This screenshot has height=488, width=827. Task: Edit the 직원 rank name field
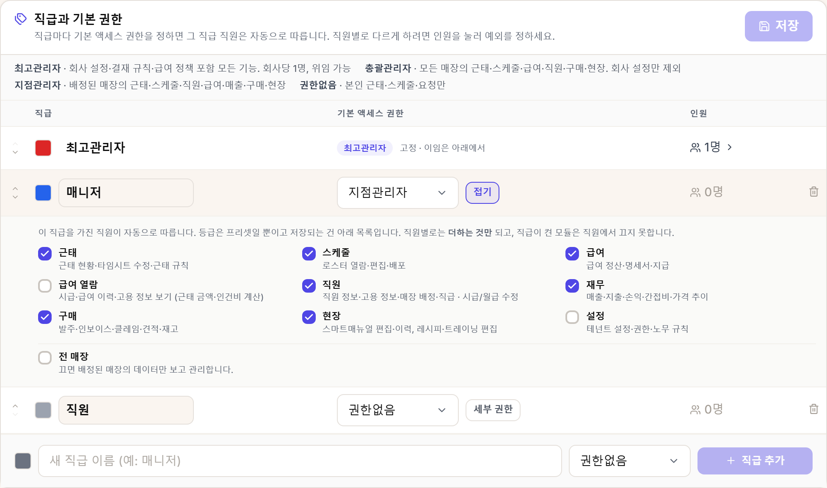pyautogui.click(x=126, y=410)
